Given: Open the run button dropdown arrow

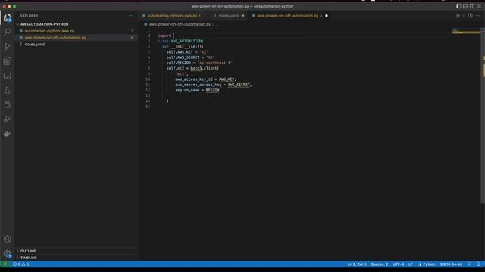Looking at the screenshot, I should click(463, 16).
